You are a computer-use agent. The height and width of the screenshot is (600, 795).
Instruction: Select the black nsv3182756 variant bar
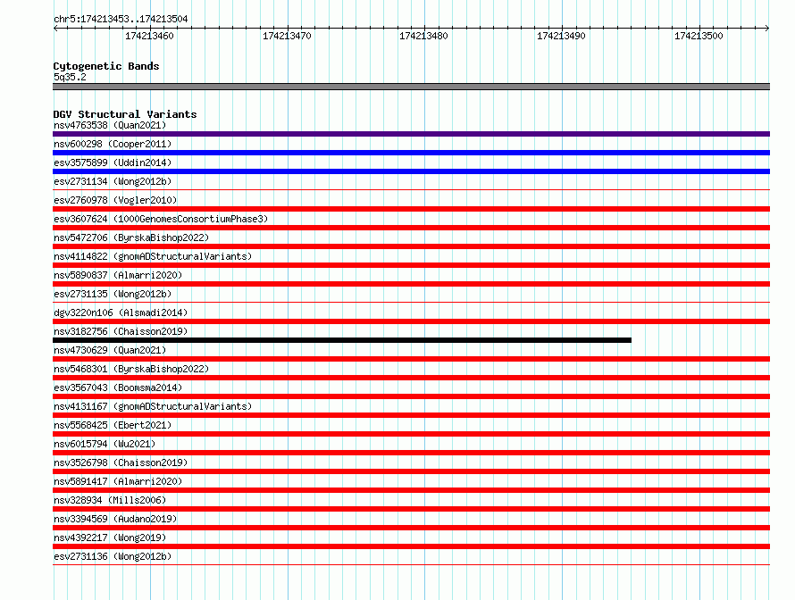point(342,340)
